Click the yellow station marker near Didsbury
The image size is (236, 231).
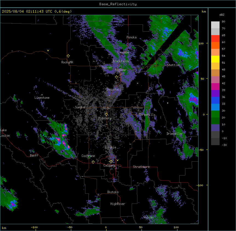[107, 114]
